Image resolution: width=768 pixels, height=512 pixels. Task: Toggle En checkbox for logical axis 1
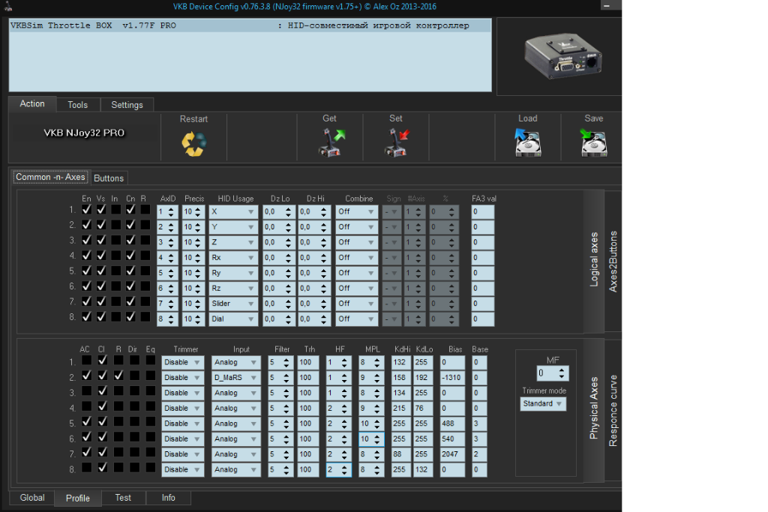tap(87, 209)
